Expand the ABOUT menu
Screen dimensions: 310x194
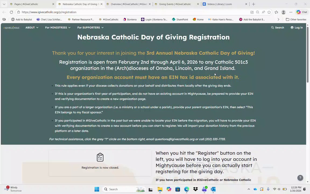click(32, 27)
